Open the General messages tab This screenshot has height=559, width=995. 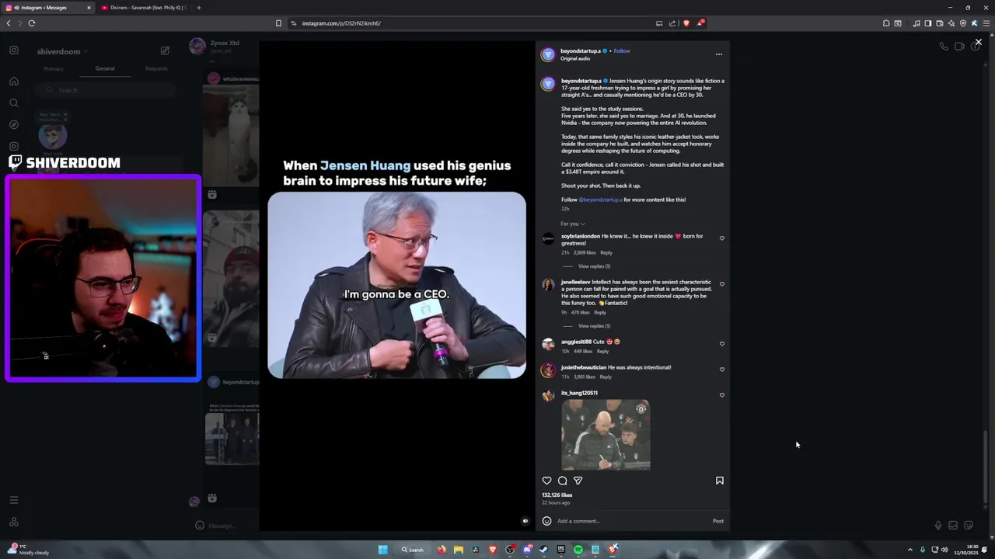coord(105,68)
